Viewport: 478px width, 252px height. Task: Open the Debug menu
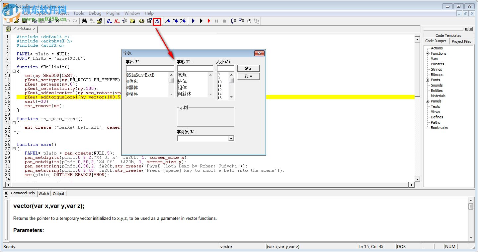[x=95, y=13]
